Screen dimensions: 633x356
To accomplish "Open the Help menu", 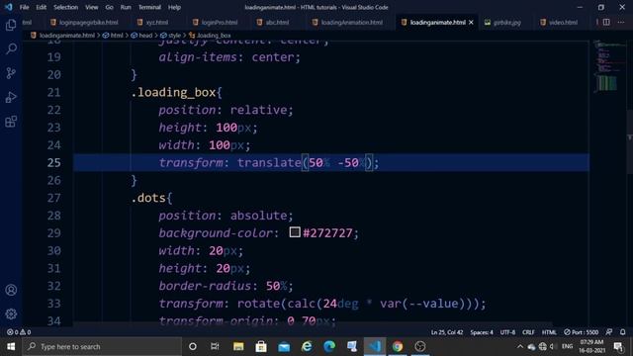I will pos(174,7).
